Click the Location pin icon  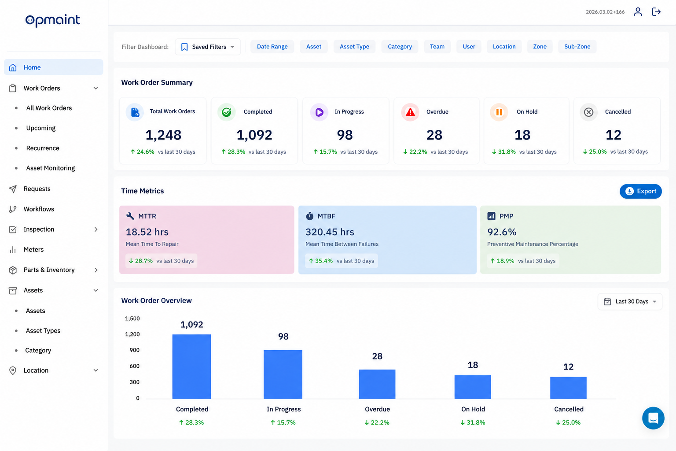click(x=13, y=370)
